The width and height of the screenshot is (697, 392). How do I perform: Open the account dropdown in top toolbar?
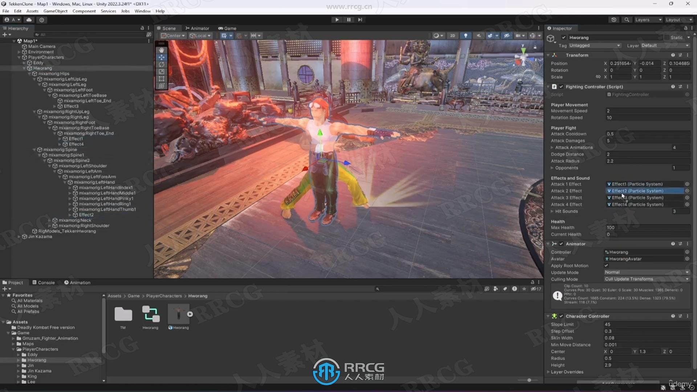click(13, 20)
